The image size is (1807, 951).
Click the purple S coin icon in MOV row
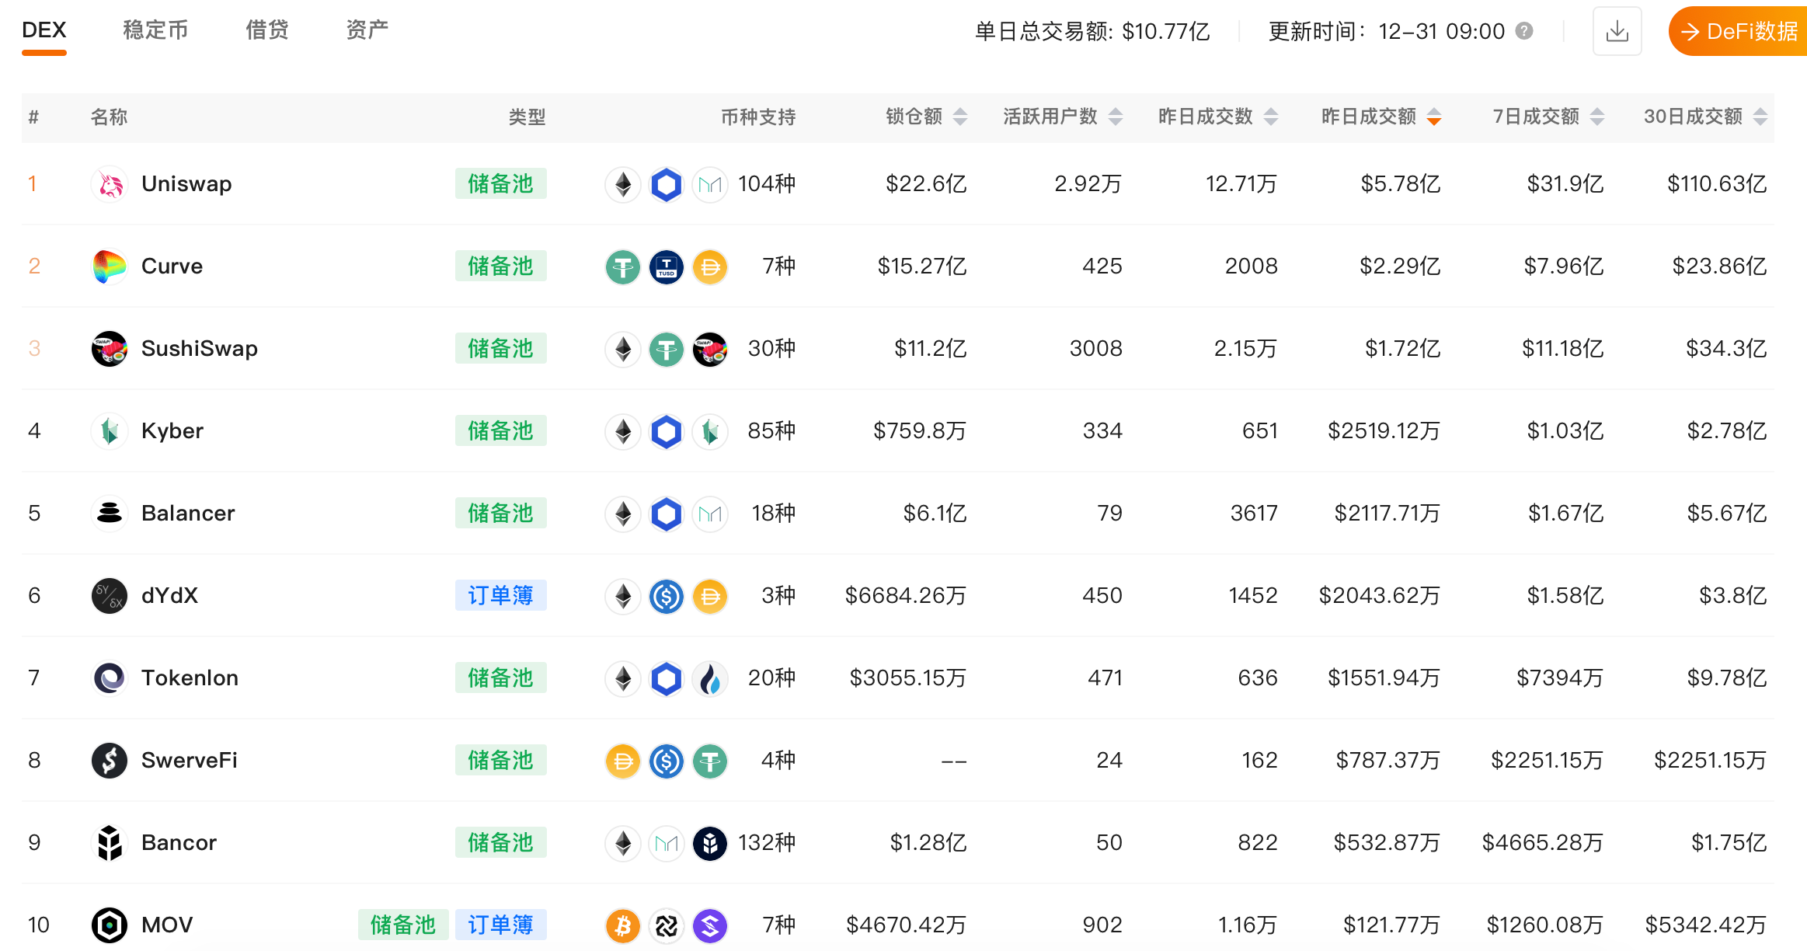(x=710, y=926)
